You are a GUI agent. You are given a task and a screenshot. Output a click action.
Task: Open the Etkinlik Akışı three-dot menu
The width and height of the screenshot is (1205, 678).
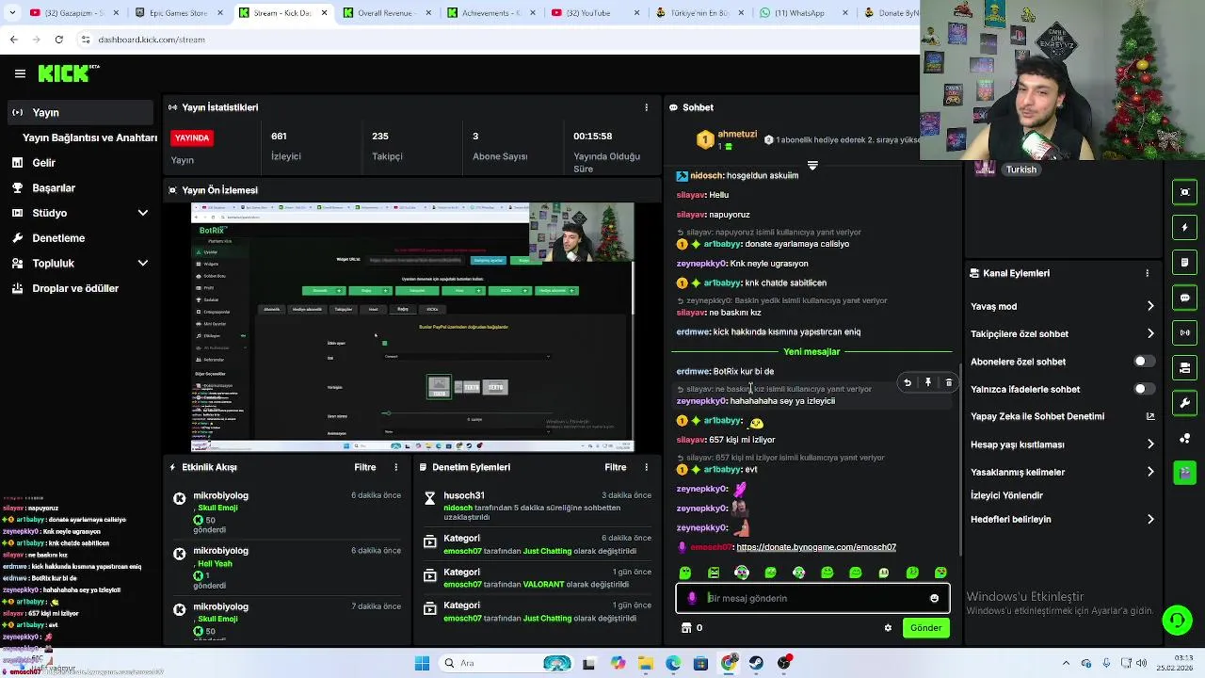coord(396,467)
